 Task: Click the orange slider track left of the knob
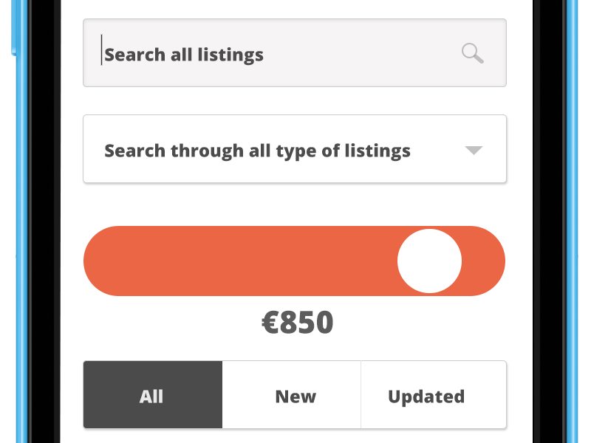click(236, 261)
